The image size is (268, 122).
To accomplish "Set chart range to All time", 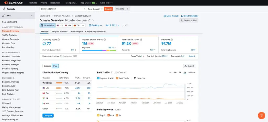I will coord(192,73).
